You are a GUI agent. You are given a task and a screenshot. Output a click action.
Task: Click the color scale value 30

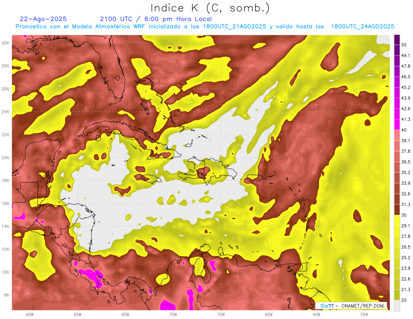pyautogui.click(x=404, y=215)
